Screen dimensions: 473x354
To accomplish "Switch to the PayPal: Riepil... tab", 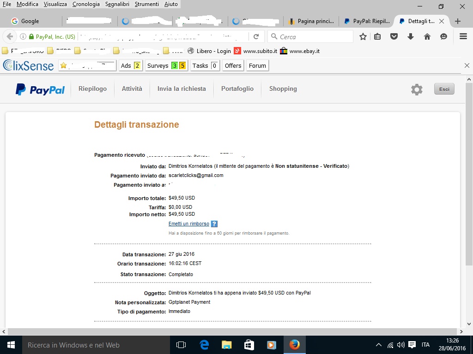I will (367, 21).
